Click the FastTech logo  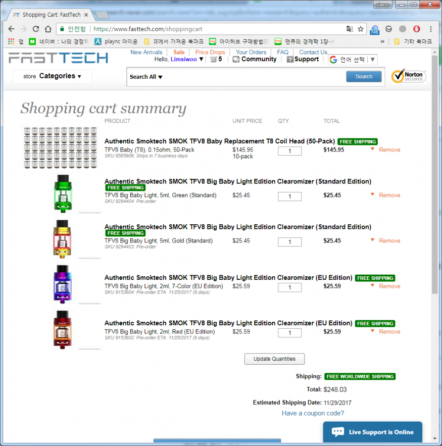58,58
